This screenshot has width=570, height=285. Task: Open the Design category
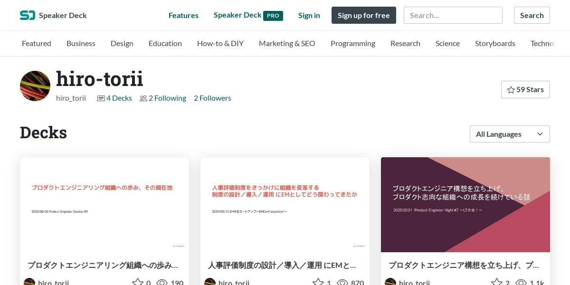(x=122, y=43)
